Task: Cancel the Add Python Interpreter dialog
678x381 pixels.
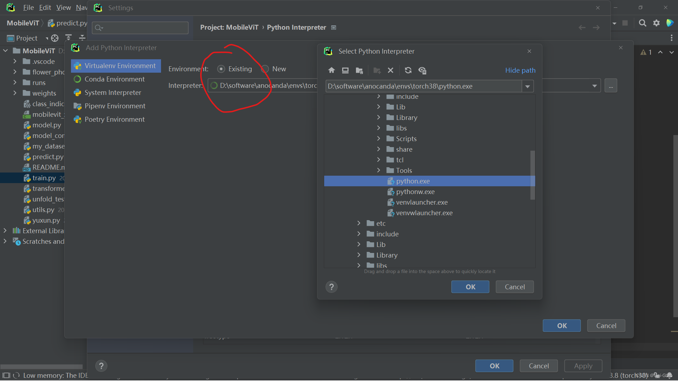Action: coord(606,326)
